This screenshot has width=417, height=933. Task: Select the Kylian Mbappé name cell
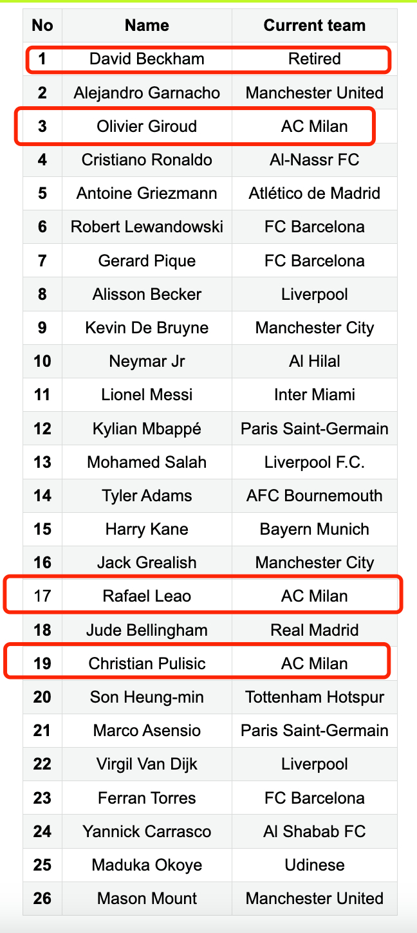point(147,429)
